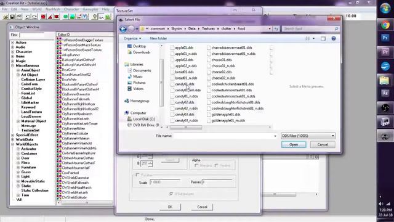Toggle the checkbox above OK in TextureSet

point(171,194)
